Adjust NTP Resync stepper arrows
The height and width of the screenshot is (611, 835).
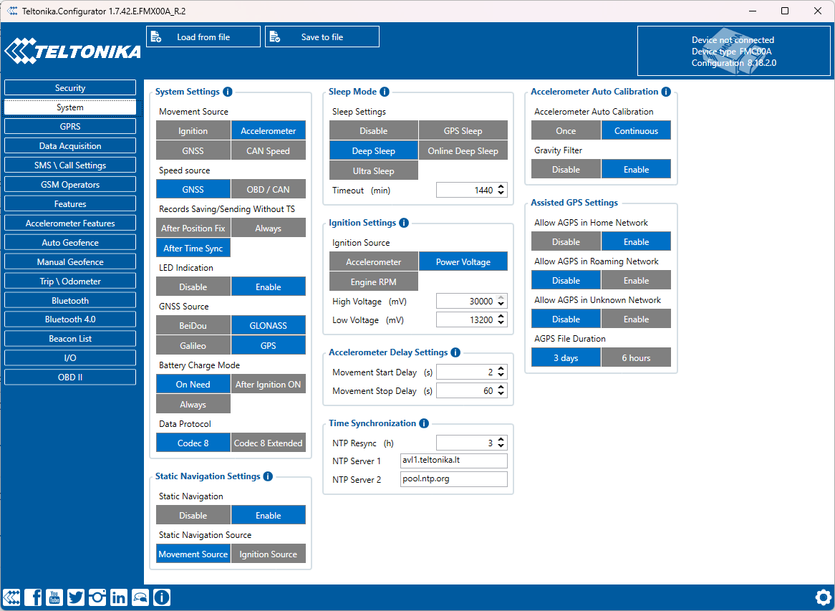coord(501,443)
